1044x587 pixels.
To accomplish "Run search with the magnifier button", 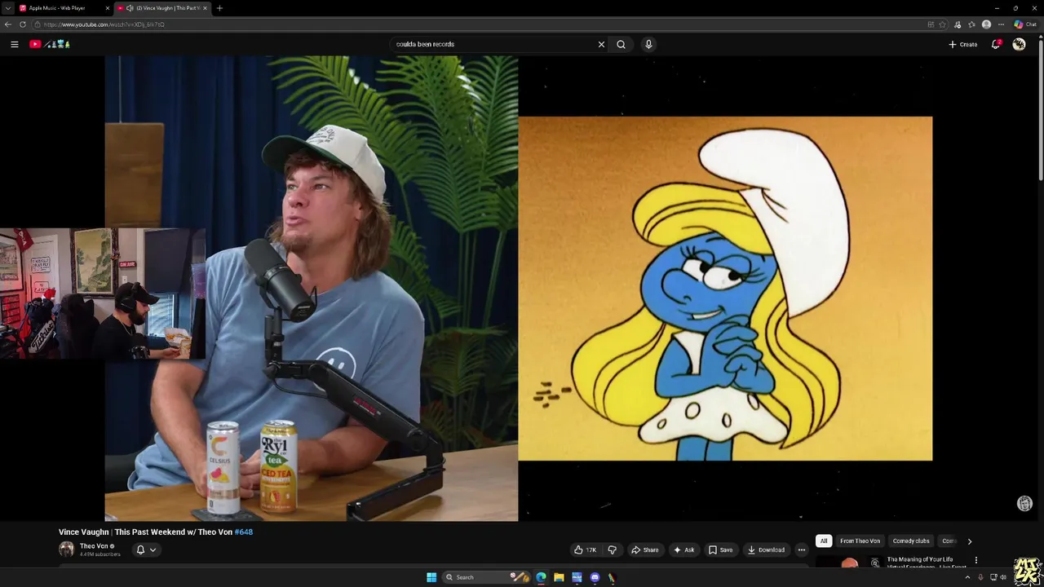I will (621, 44).
